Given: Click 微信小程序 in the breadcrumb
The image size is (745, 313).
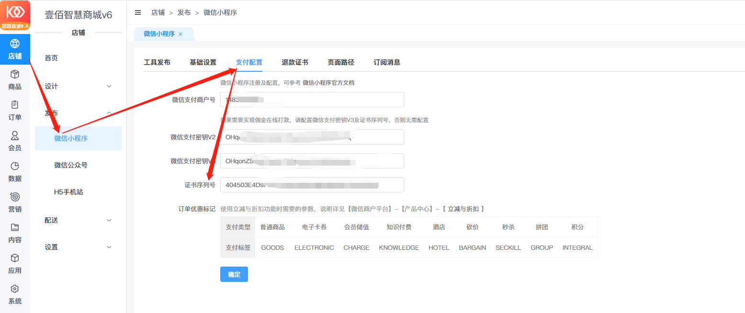Looking at the screenshot, I should tap(220, 12).
